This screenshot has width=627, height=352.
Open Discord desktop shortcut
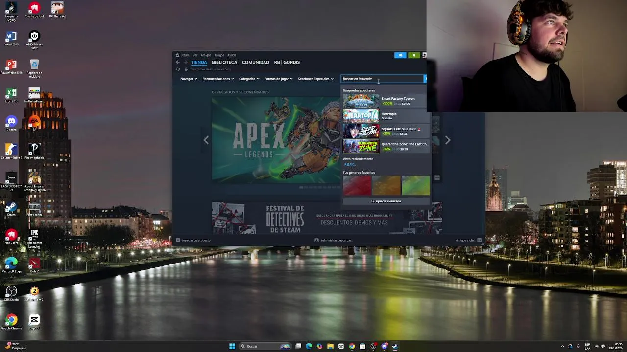click(11, 124)
